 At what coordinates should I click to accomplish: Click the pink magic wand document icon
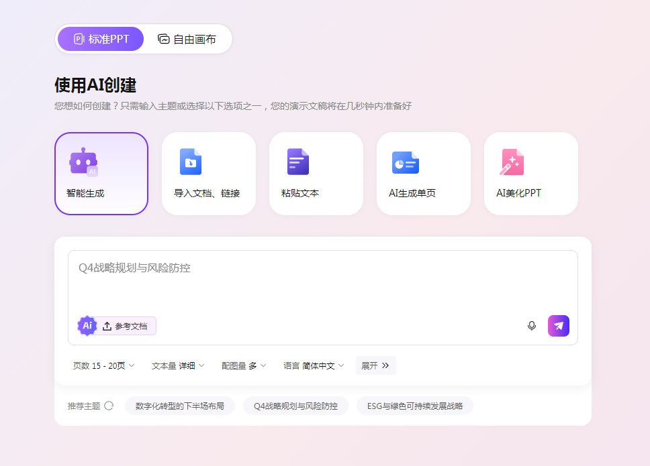coord(512,162)
